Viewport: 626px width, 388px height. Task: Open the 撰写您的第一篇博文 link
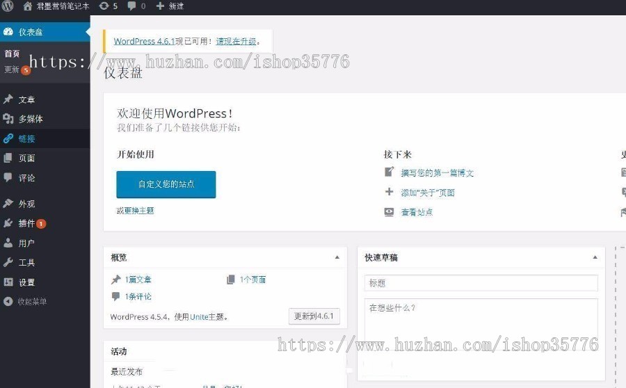pos(438,173)
